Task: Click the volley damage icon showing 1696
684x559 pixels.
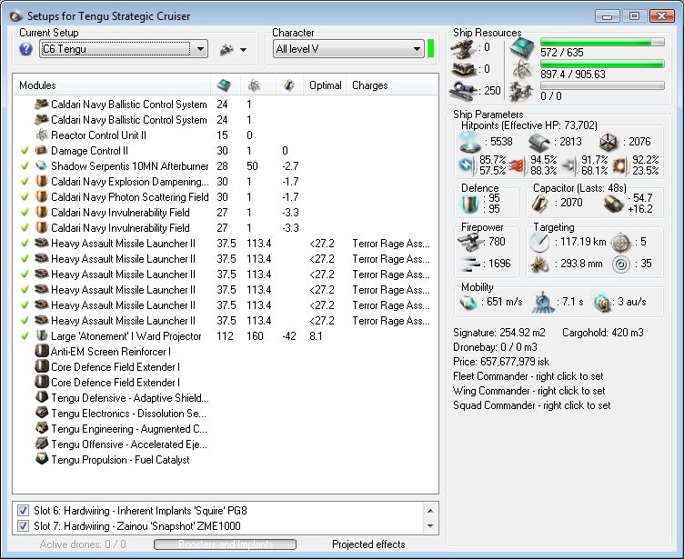Action: click(469, 264)
